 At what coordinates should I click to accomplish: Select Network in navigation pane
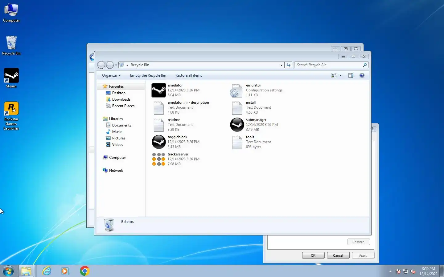point(116,171)
